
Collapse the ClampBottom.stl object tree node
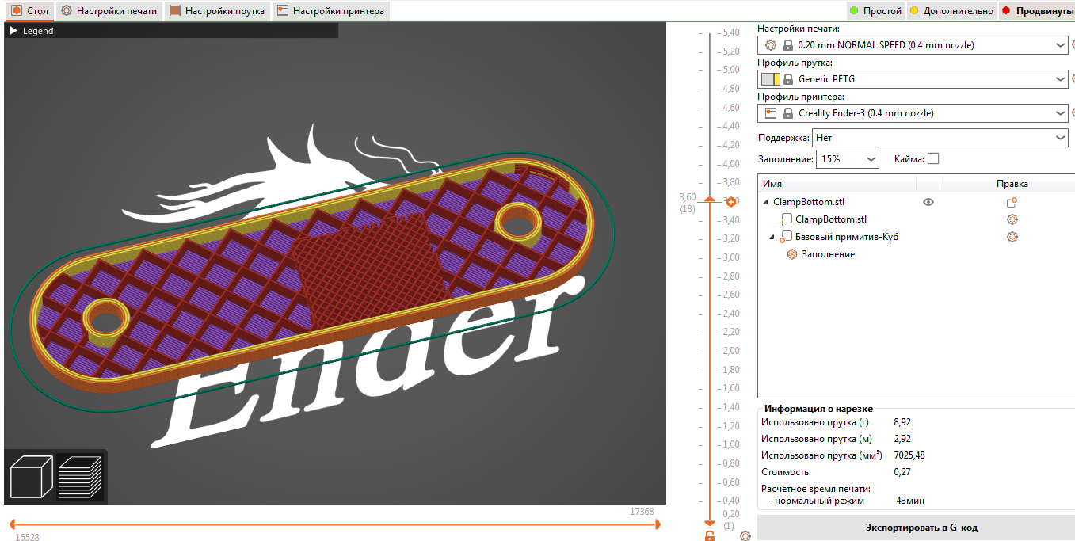click(x=765, y=203)
